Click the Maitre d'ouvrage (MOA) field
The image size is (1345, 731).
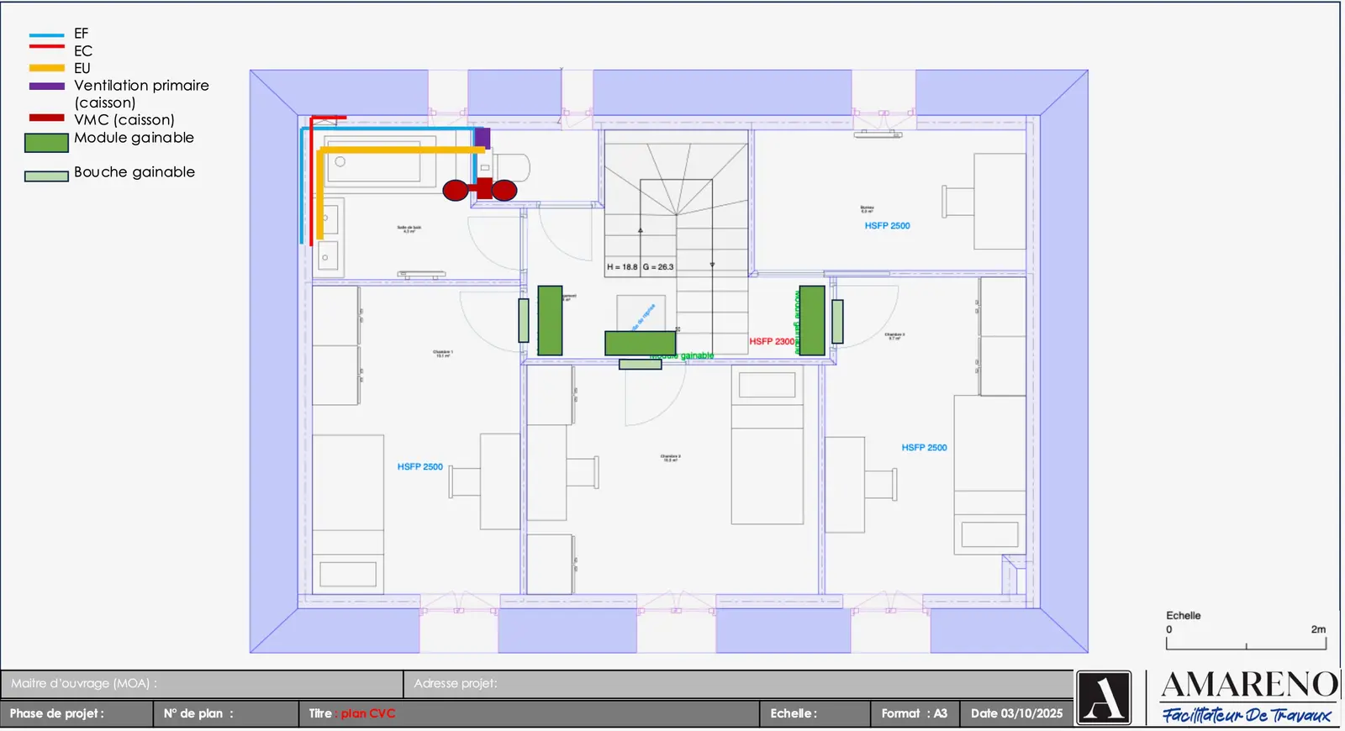tap(202, 684)
